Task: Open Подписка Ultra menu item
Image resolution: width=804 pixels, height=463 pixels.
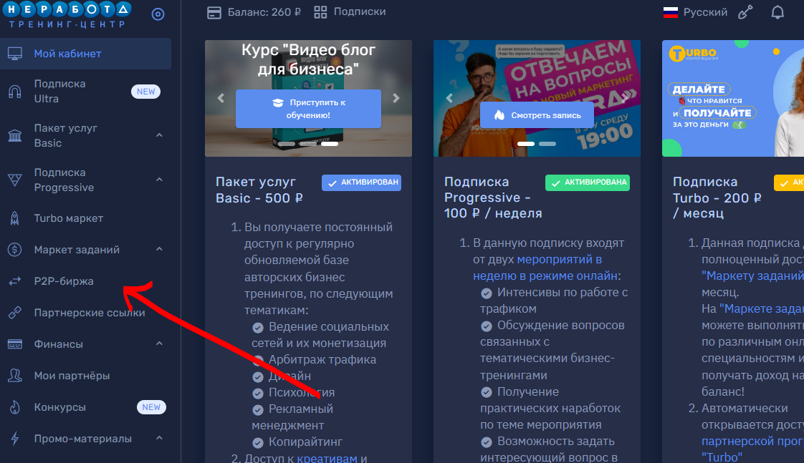Action: coord(85,91)
